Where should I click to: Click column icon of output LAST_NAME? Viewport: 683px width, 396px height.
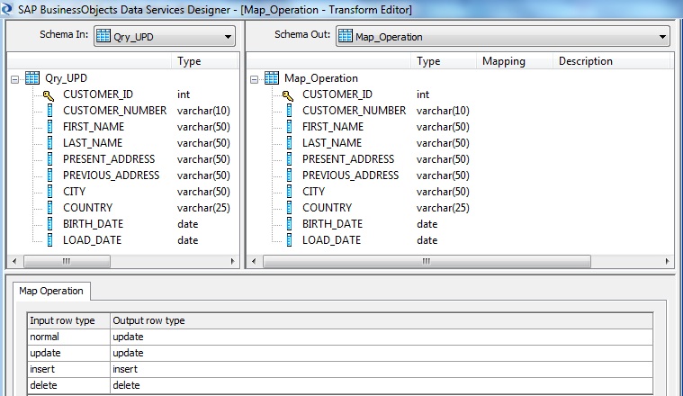coord(289,143)
